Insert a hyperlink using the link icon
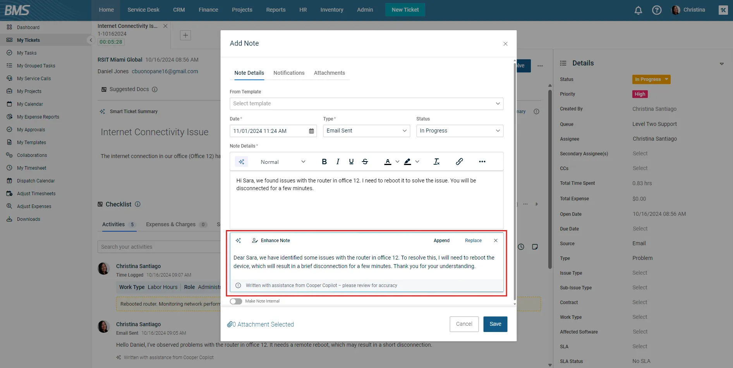Image resolution: width=733 pixels, height=368 pixels. pos(459,162)
